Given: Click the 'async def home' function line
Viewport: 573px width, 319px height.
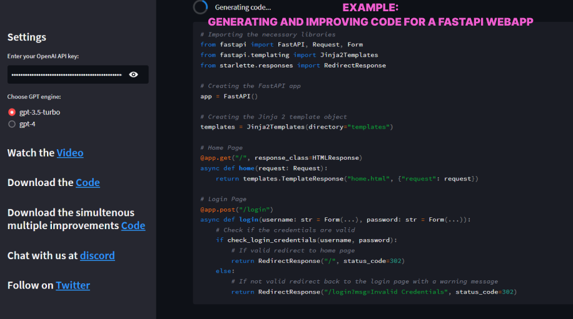Looking at the screenshot, I should coord(264,168).
